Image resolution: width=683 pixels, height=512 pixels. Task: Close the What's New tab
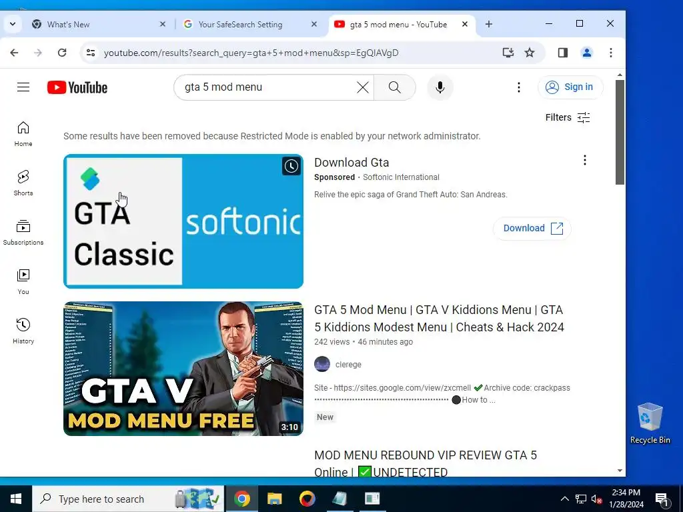pyautogui.click(x=163, y=25)
